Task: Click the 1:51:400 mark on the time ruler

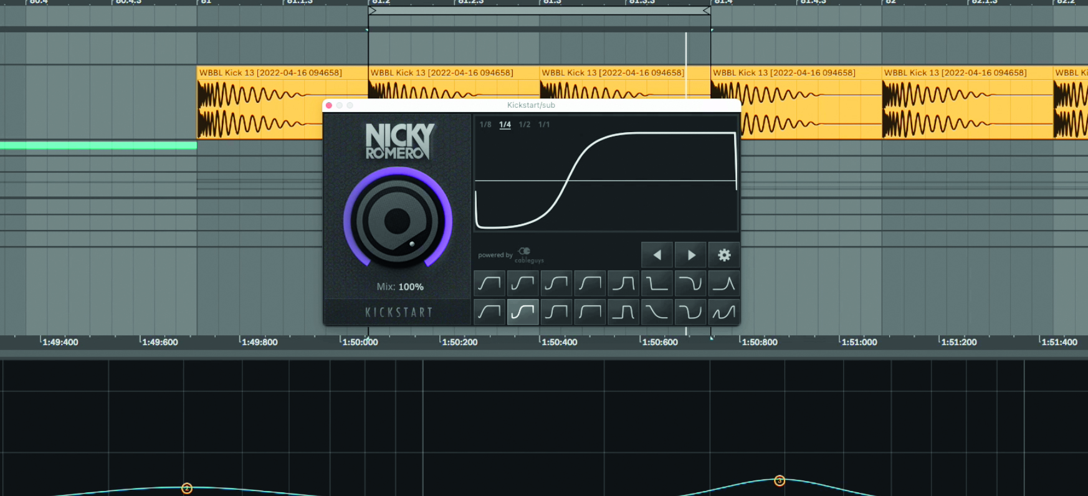Action: (1059, 342)
